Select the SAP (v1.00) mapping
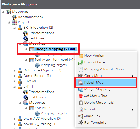 pyautogui.click(x=44, y=108)
